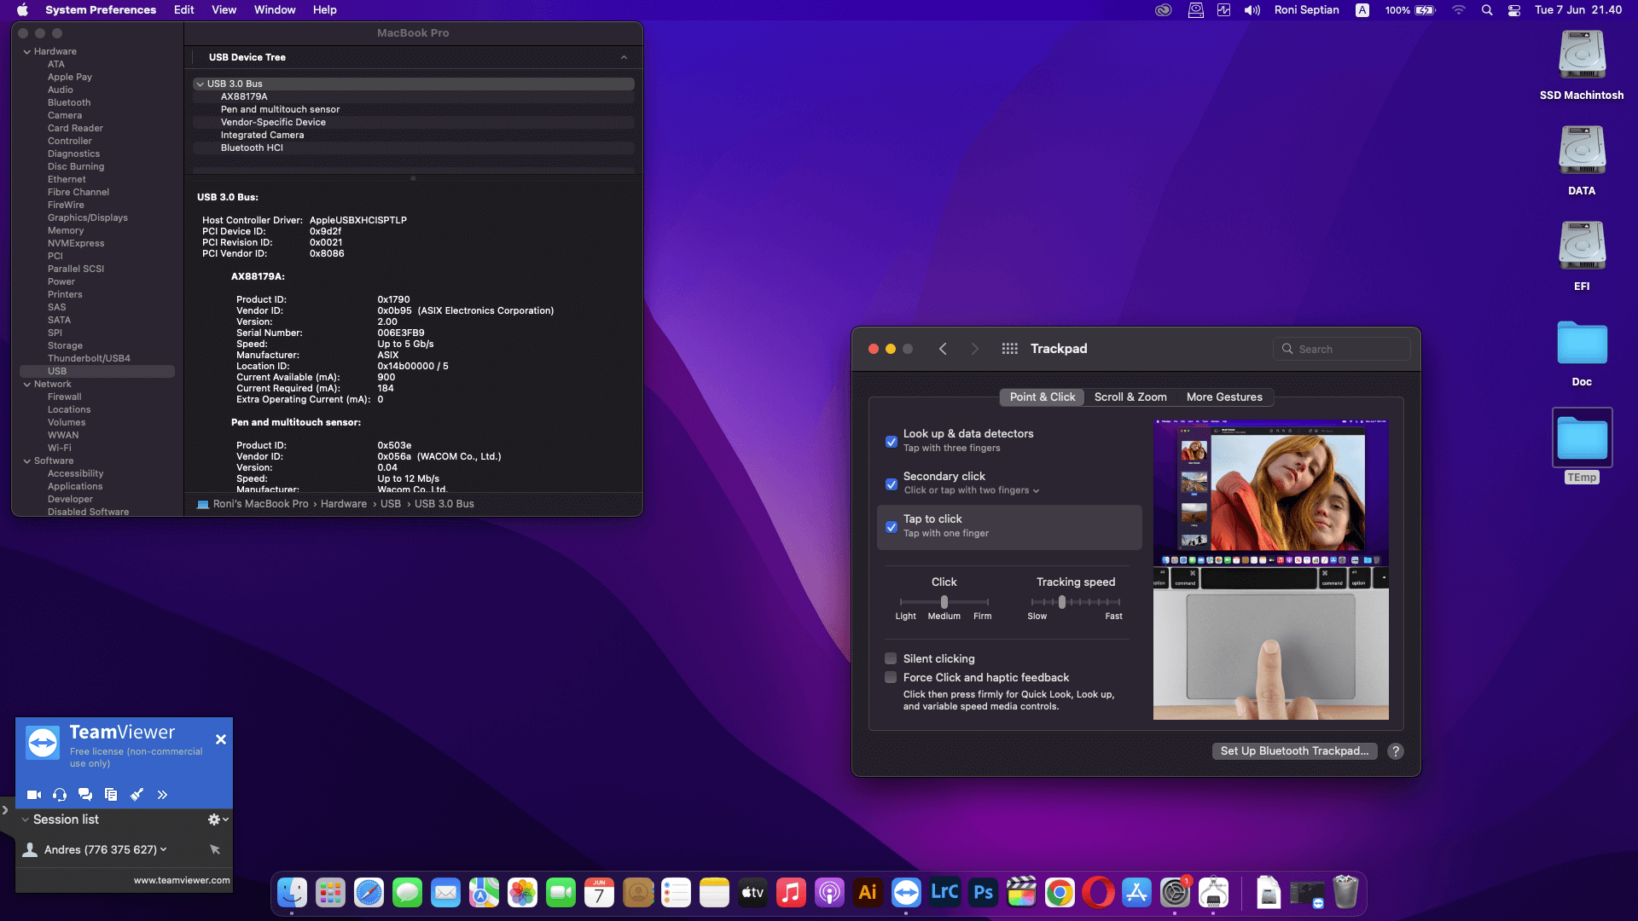
Task: Open Trackpad help question mark button
Action: pos(1396,751)
